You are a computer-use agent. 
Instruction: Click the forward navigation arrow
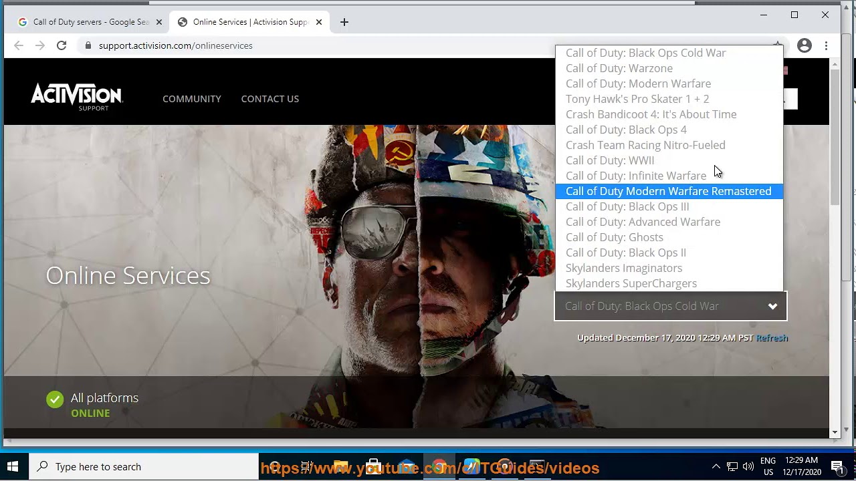point(40,45)
